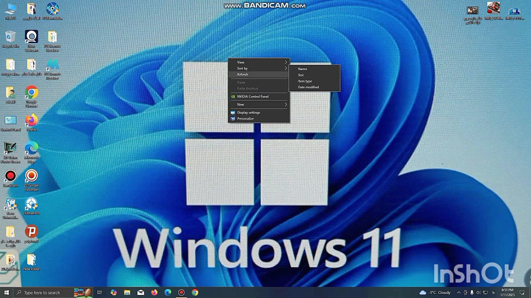Switch to Bandicam in taskbar
531x298 pixels.
pos(181,292)
